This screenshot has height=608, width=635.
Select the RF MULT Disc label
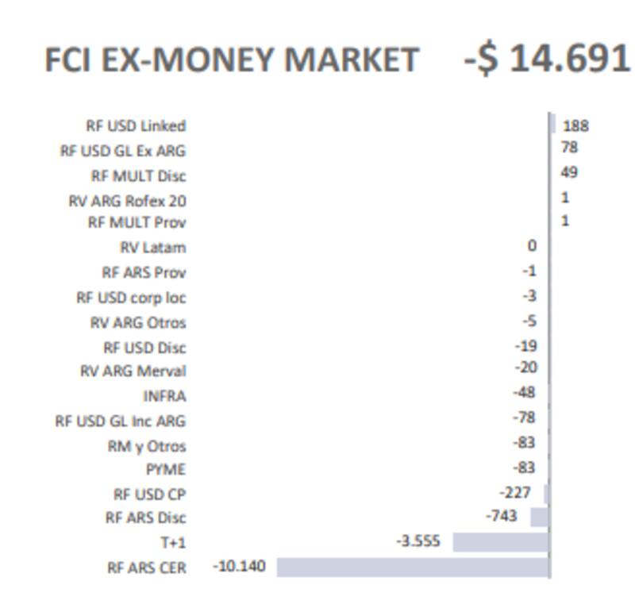(x=138, y=175)
